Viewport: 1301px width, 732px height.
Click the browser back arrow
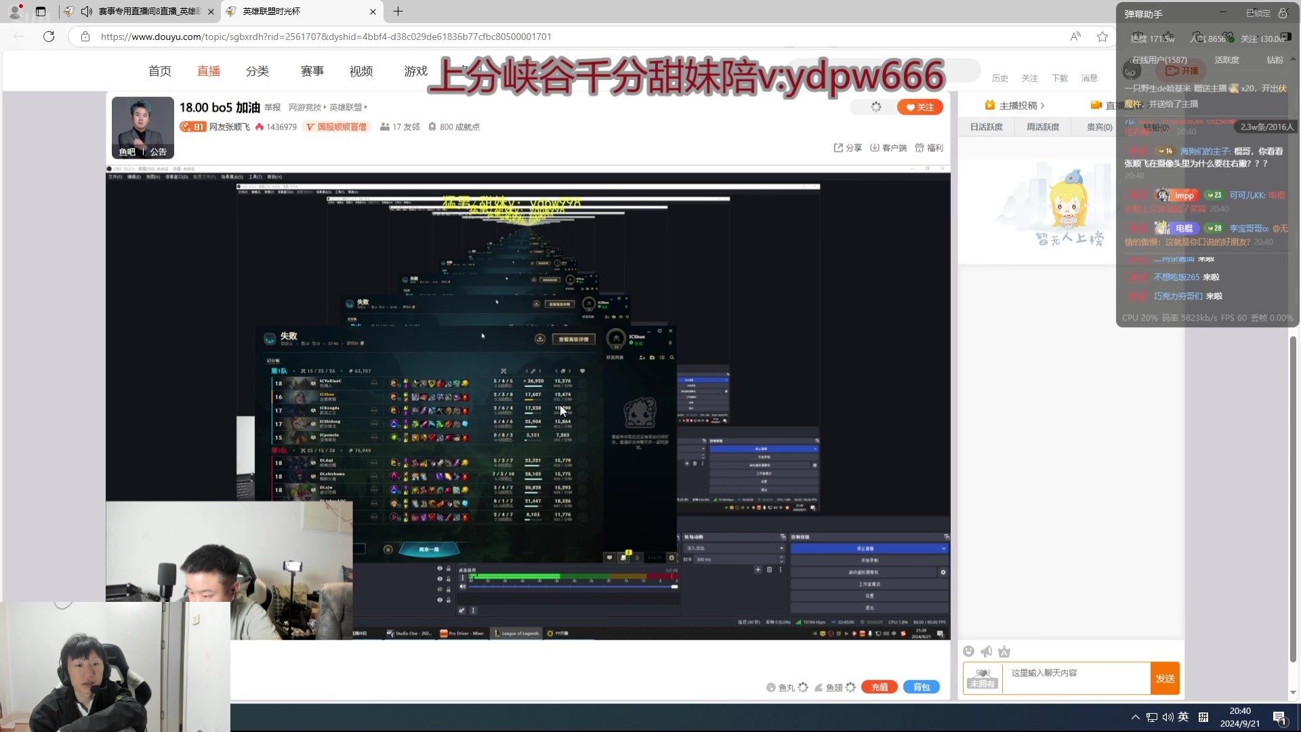coord(19,37)
